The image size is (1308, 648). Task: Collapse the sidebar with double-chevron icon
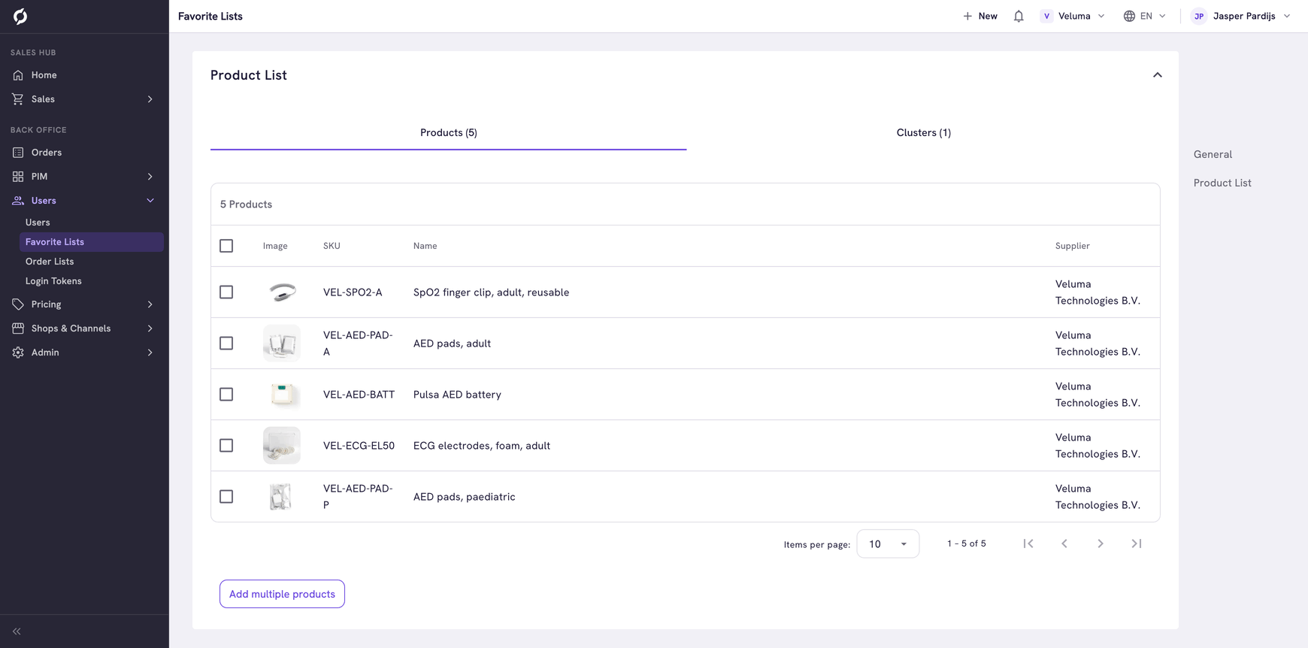tap(17, 631)
